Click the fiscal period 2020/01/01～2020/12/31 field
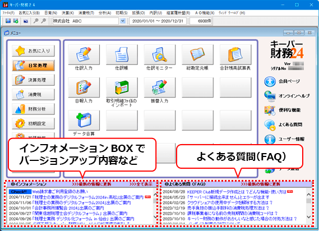The image size is (319, 231). [158, 21]
